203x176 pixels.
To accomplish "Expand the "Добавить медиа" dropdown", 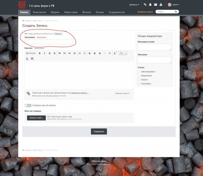I will coord(122,93).
